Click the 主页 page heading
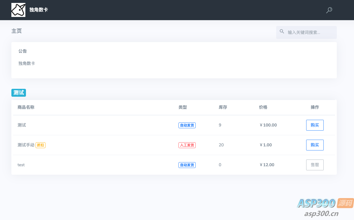The width and height of the screenshot is (354, 220). (17, 31)
